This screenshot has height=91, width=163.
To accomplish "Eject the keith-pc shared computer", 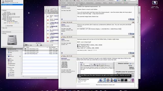I will pyautogui.click(x=20, y=56).
